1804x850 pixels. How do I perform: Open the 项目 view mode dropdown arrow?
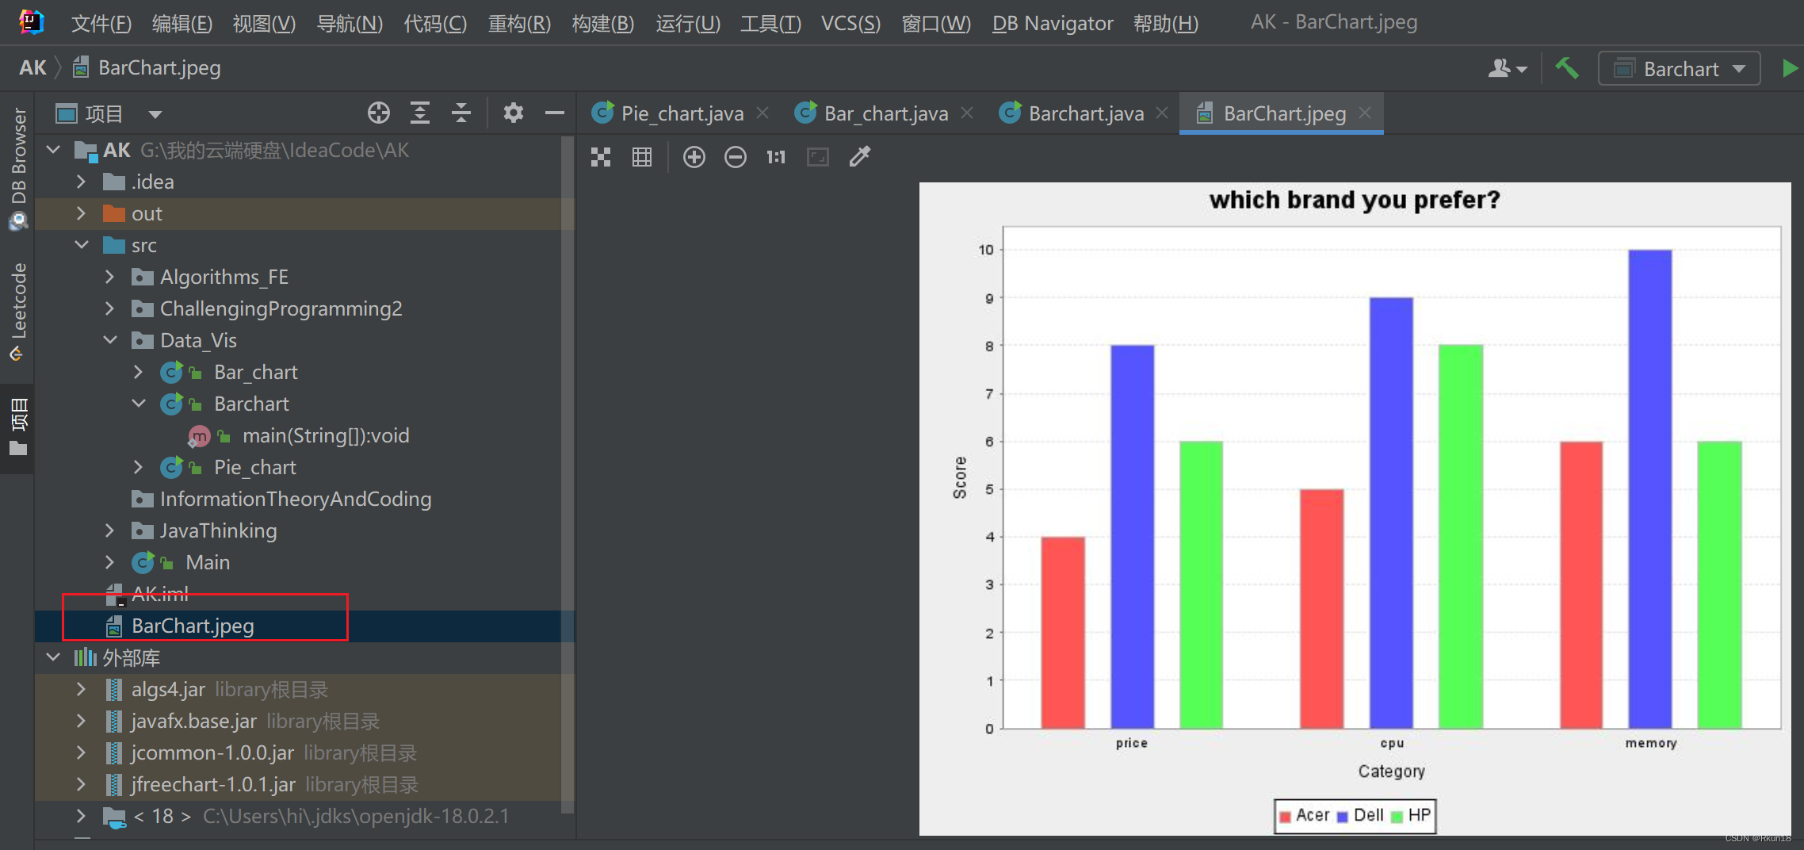point(155,114)
